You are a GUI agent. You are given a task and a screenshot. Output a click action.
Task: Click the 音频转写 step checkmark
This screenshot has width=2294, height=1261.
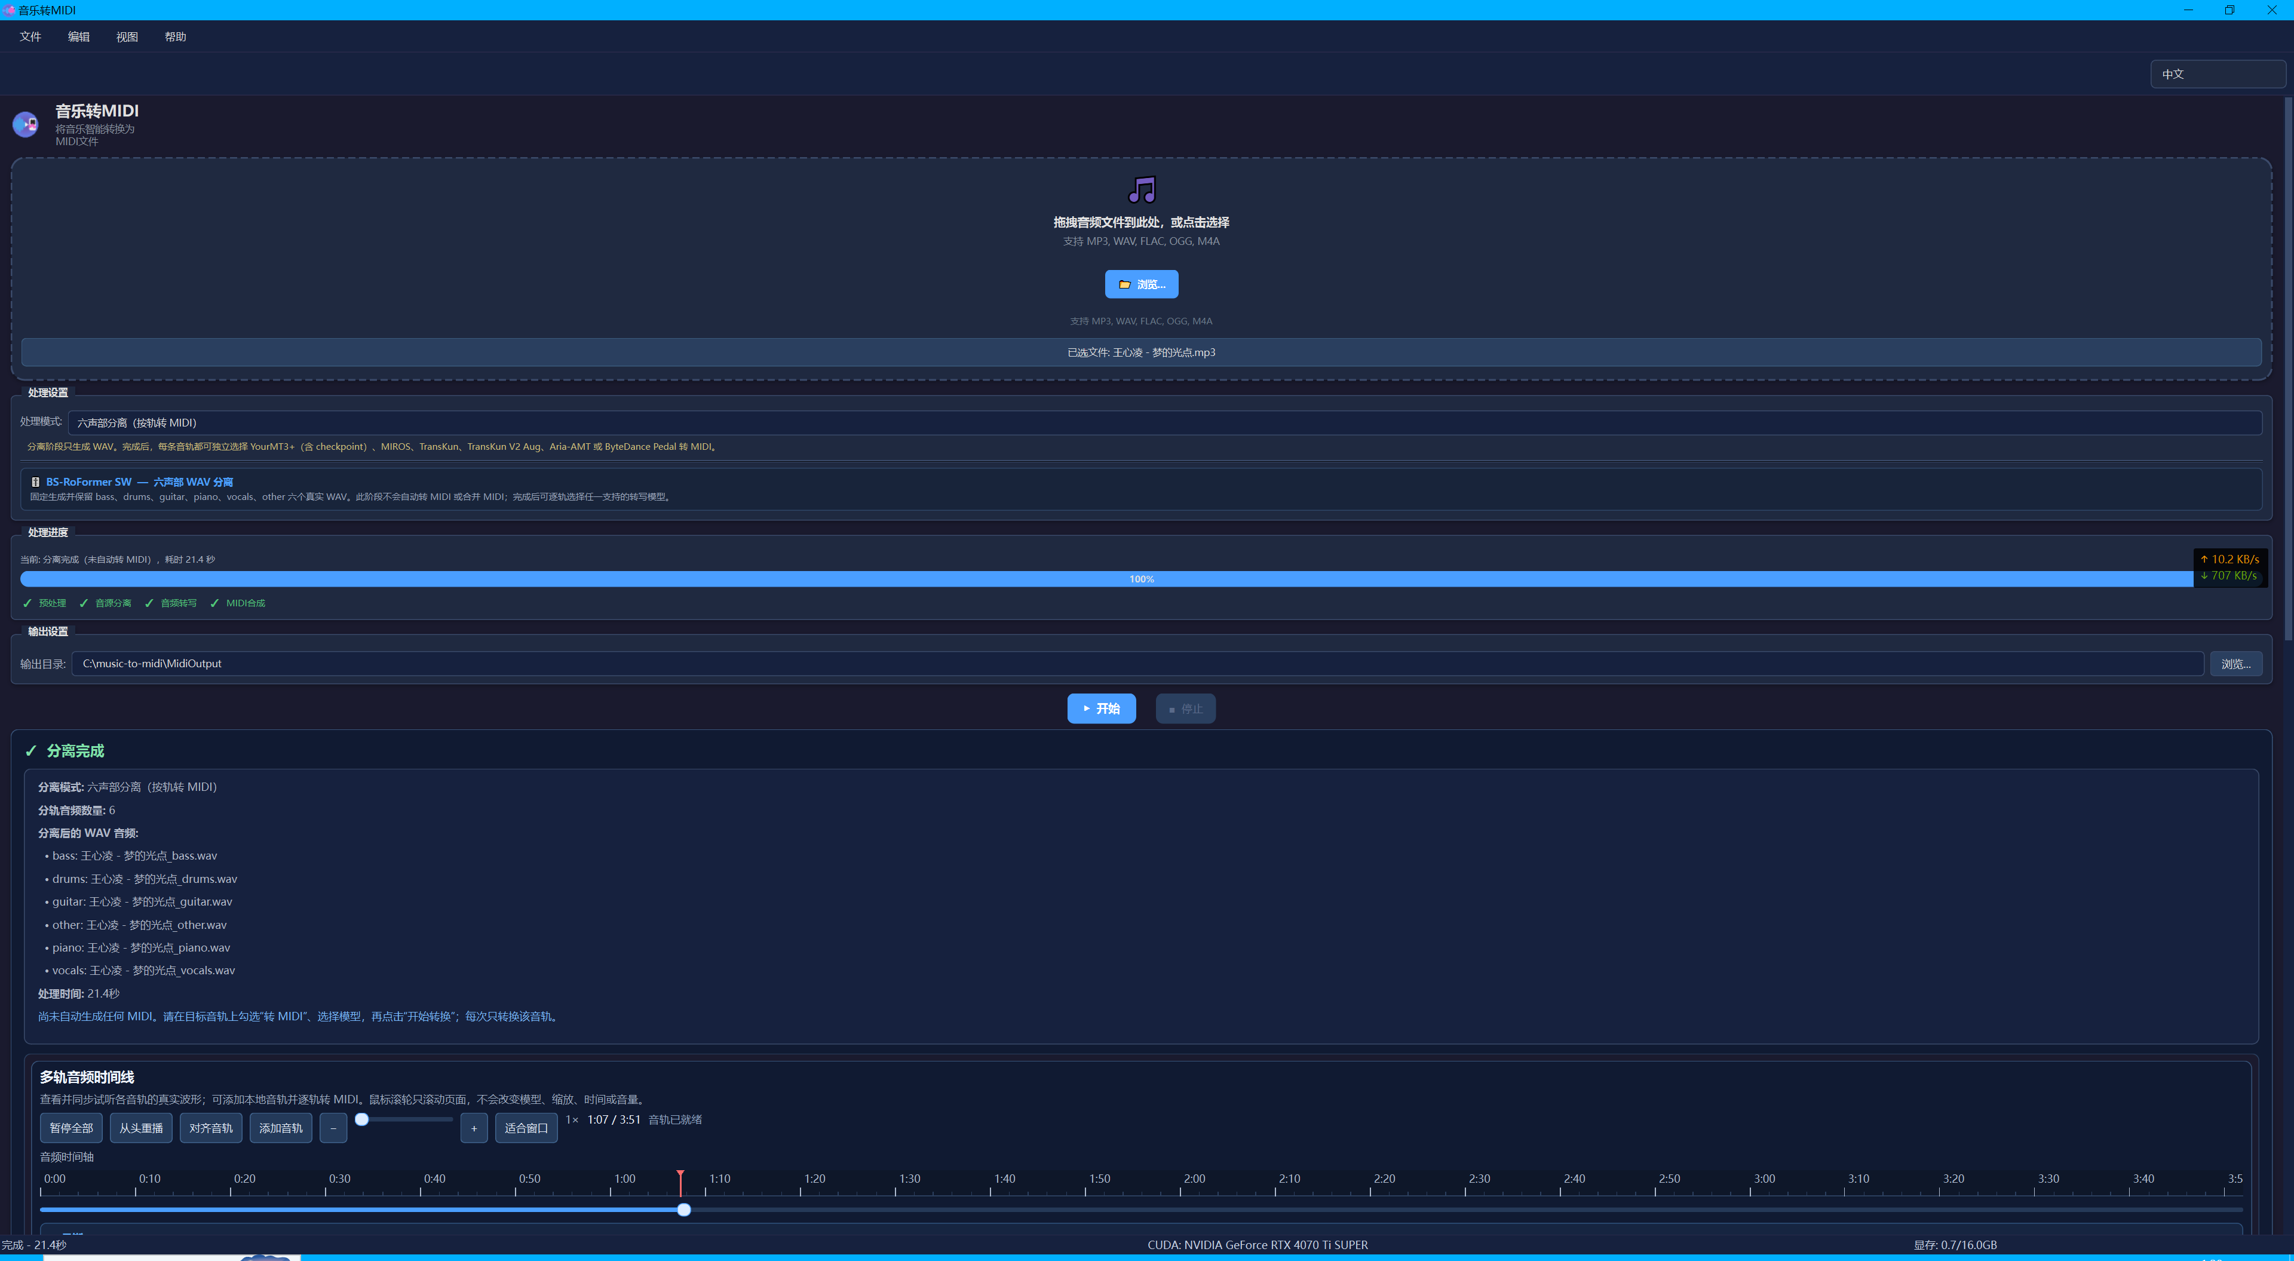[149, 603]
